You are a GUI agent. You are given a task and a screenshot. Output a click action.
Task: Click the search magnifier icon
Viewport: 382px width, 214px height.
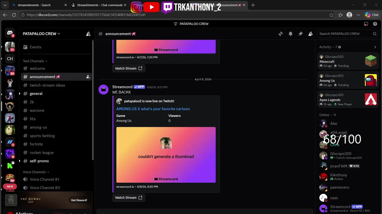tap(375, 34)
